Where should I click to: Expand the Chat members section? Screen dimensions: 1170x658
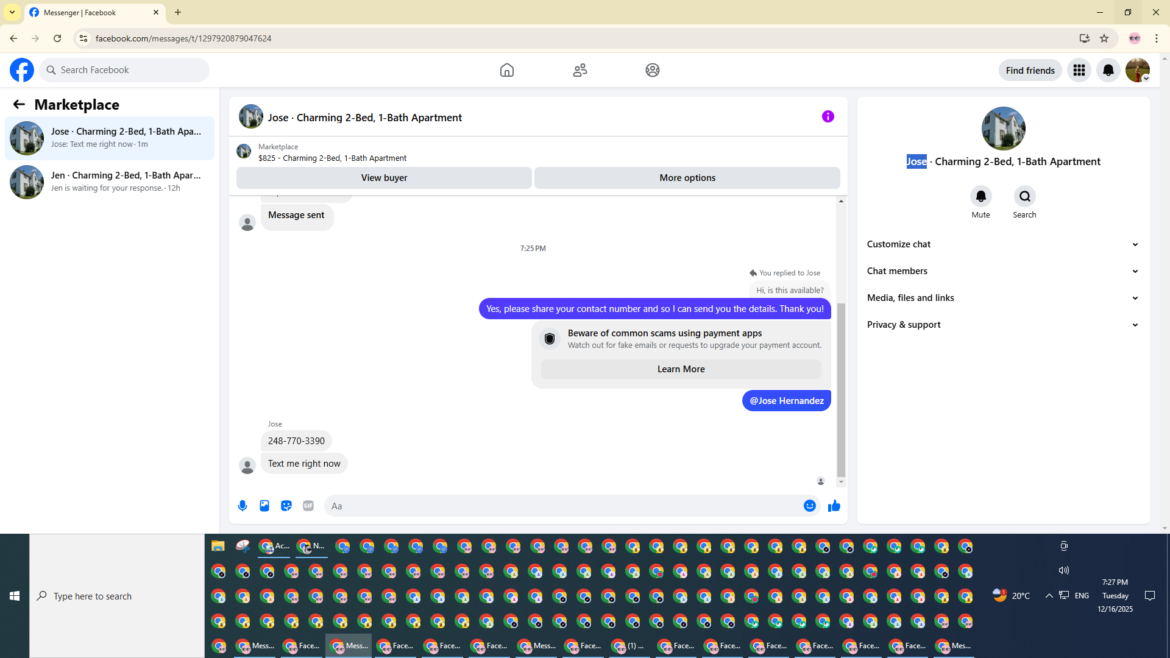1003,271
